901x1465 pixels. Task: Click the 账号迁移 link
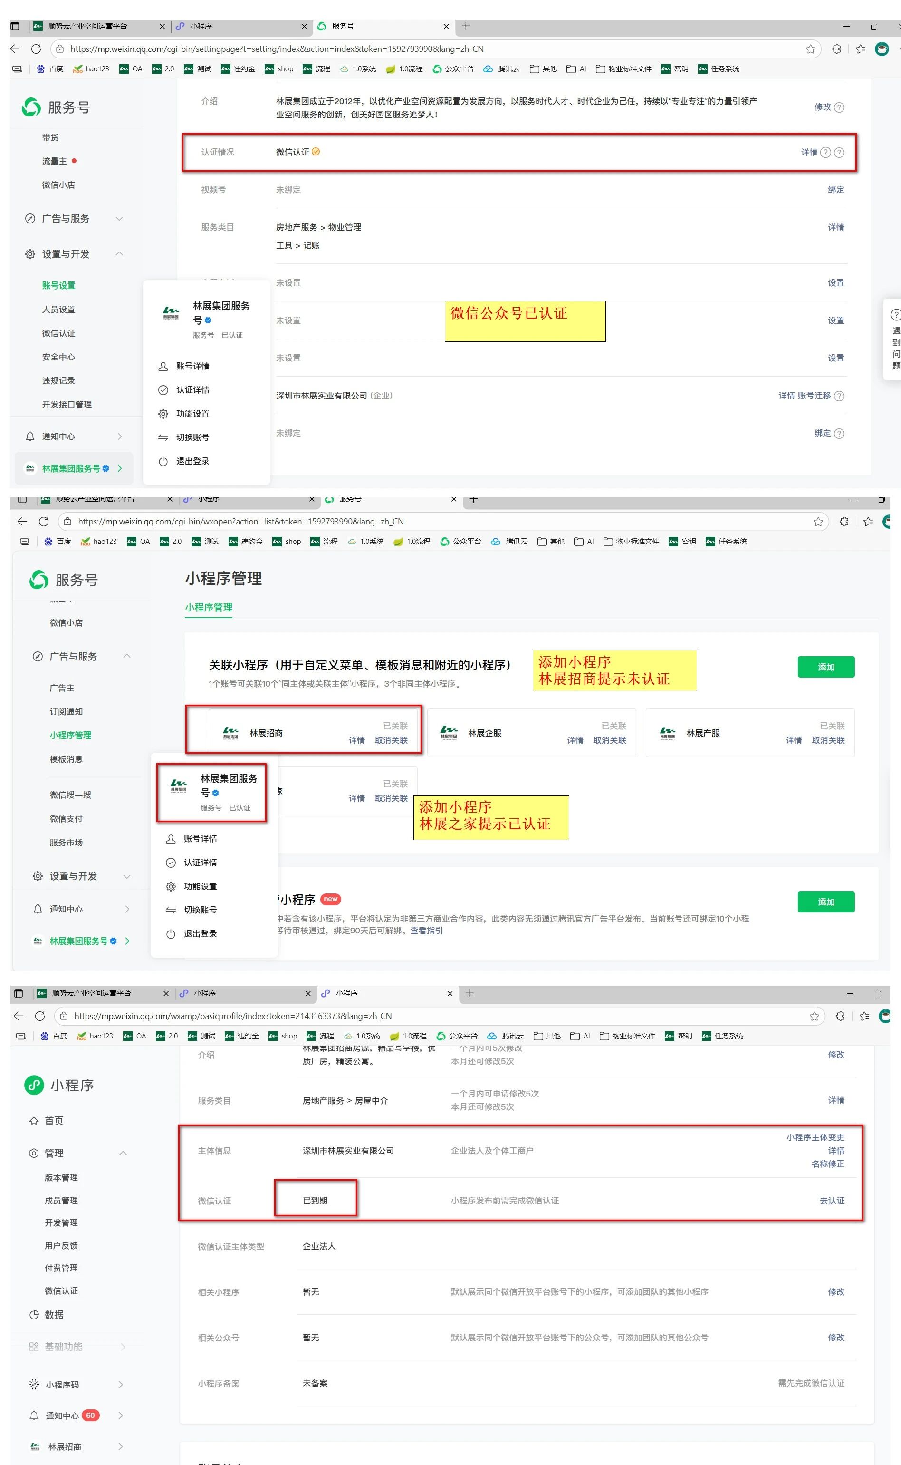click(814, 396)
